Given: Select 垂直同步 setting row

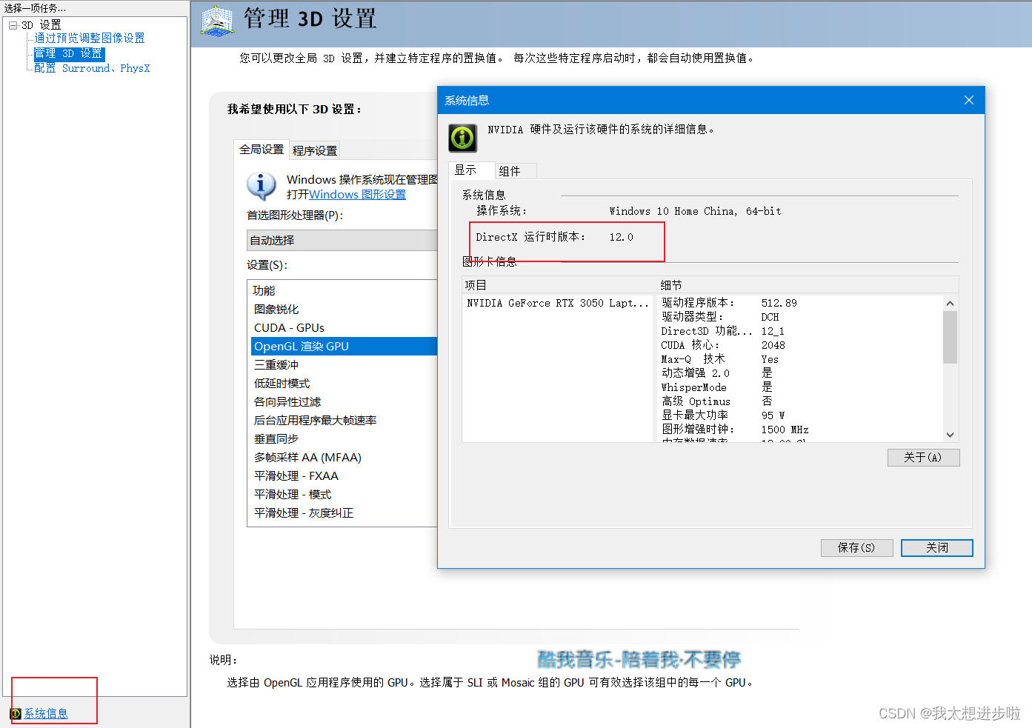Looking at the screenshot, I should pos(344,439).
